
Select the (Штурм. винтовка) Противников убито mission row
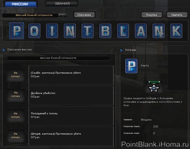[71, 135]
